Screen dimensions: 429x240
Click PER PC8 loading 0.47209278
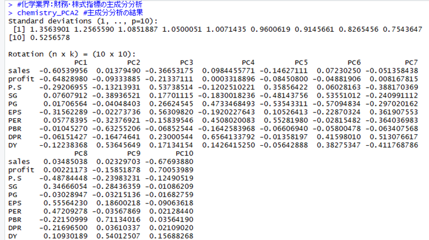(65, 212)
